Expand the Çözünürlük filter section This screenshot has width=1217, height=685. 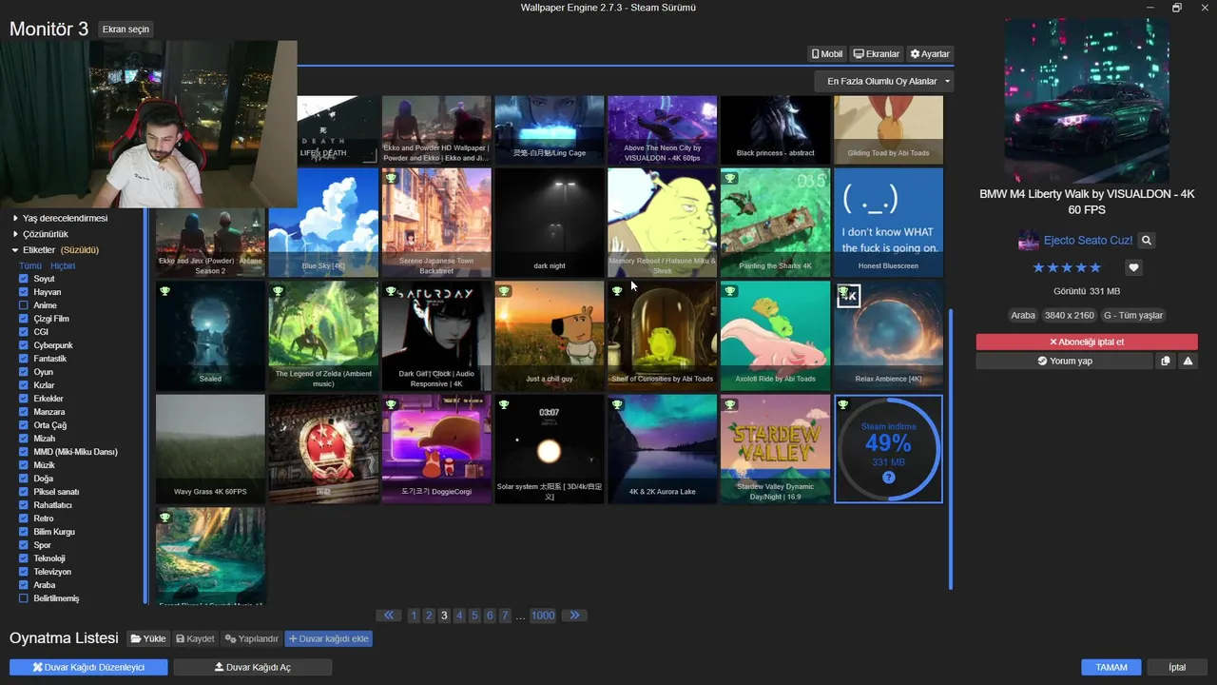click(40, 234)
